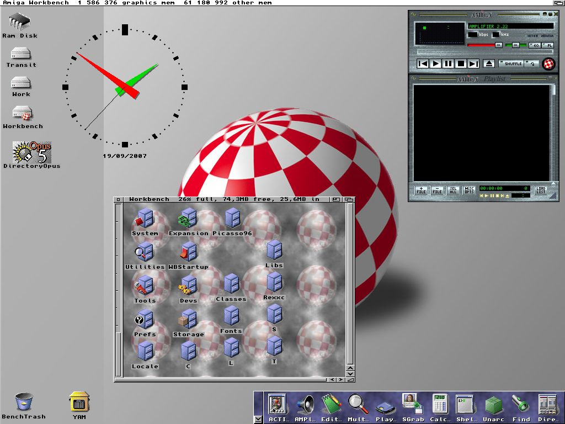Expand the dock using its corner arrow
The image size is (565, 424).
258,420
